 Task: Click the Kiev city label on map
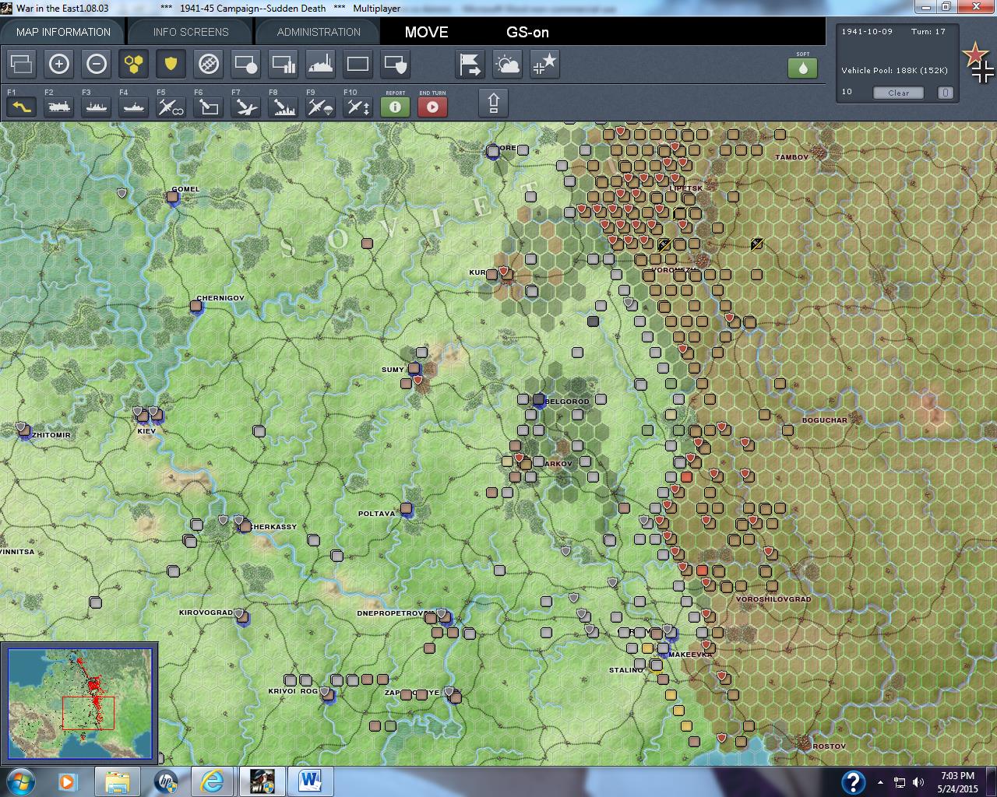[x=146, y=430]
